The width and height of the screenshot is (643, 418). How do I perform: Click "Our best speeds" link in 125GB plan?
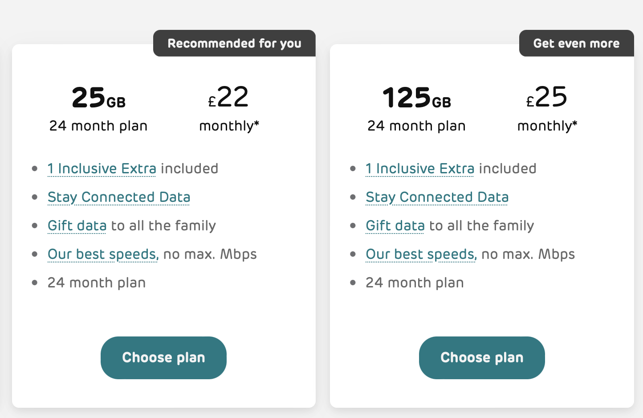click(421, 254)
